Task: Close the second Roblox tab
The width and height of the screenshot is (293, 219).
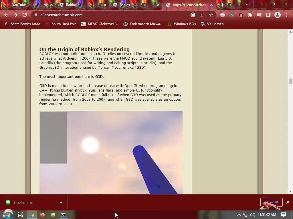Action: click(x=158, y=5)
